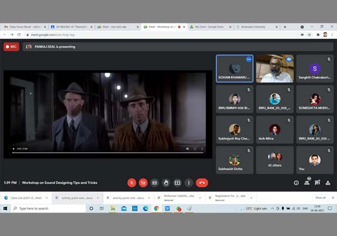
Task: Open the raise hand control
Action: coord(166,183)
